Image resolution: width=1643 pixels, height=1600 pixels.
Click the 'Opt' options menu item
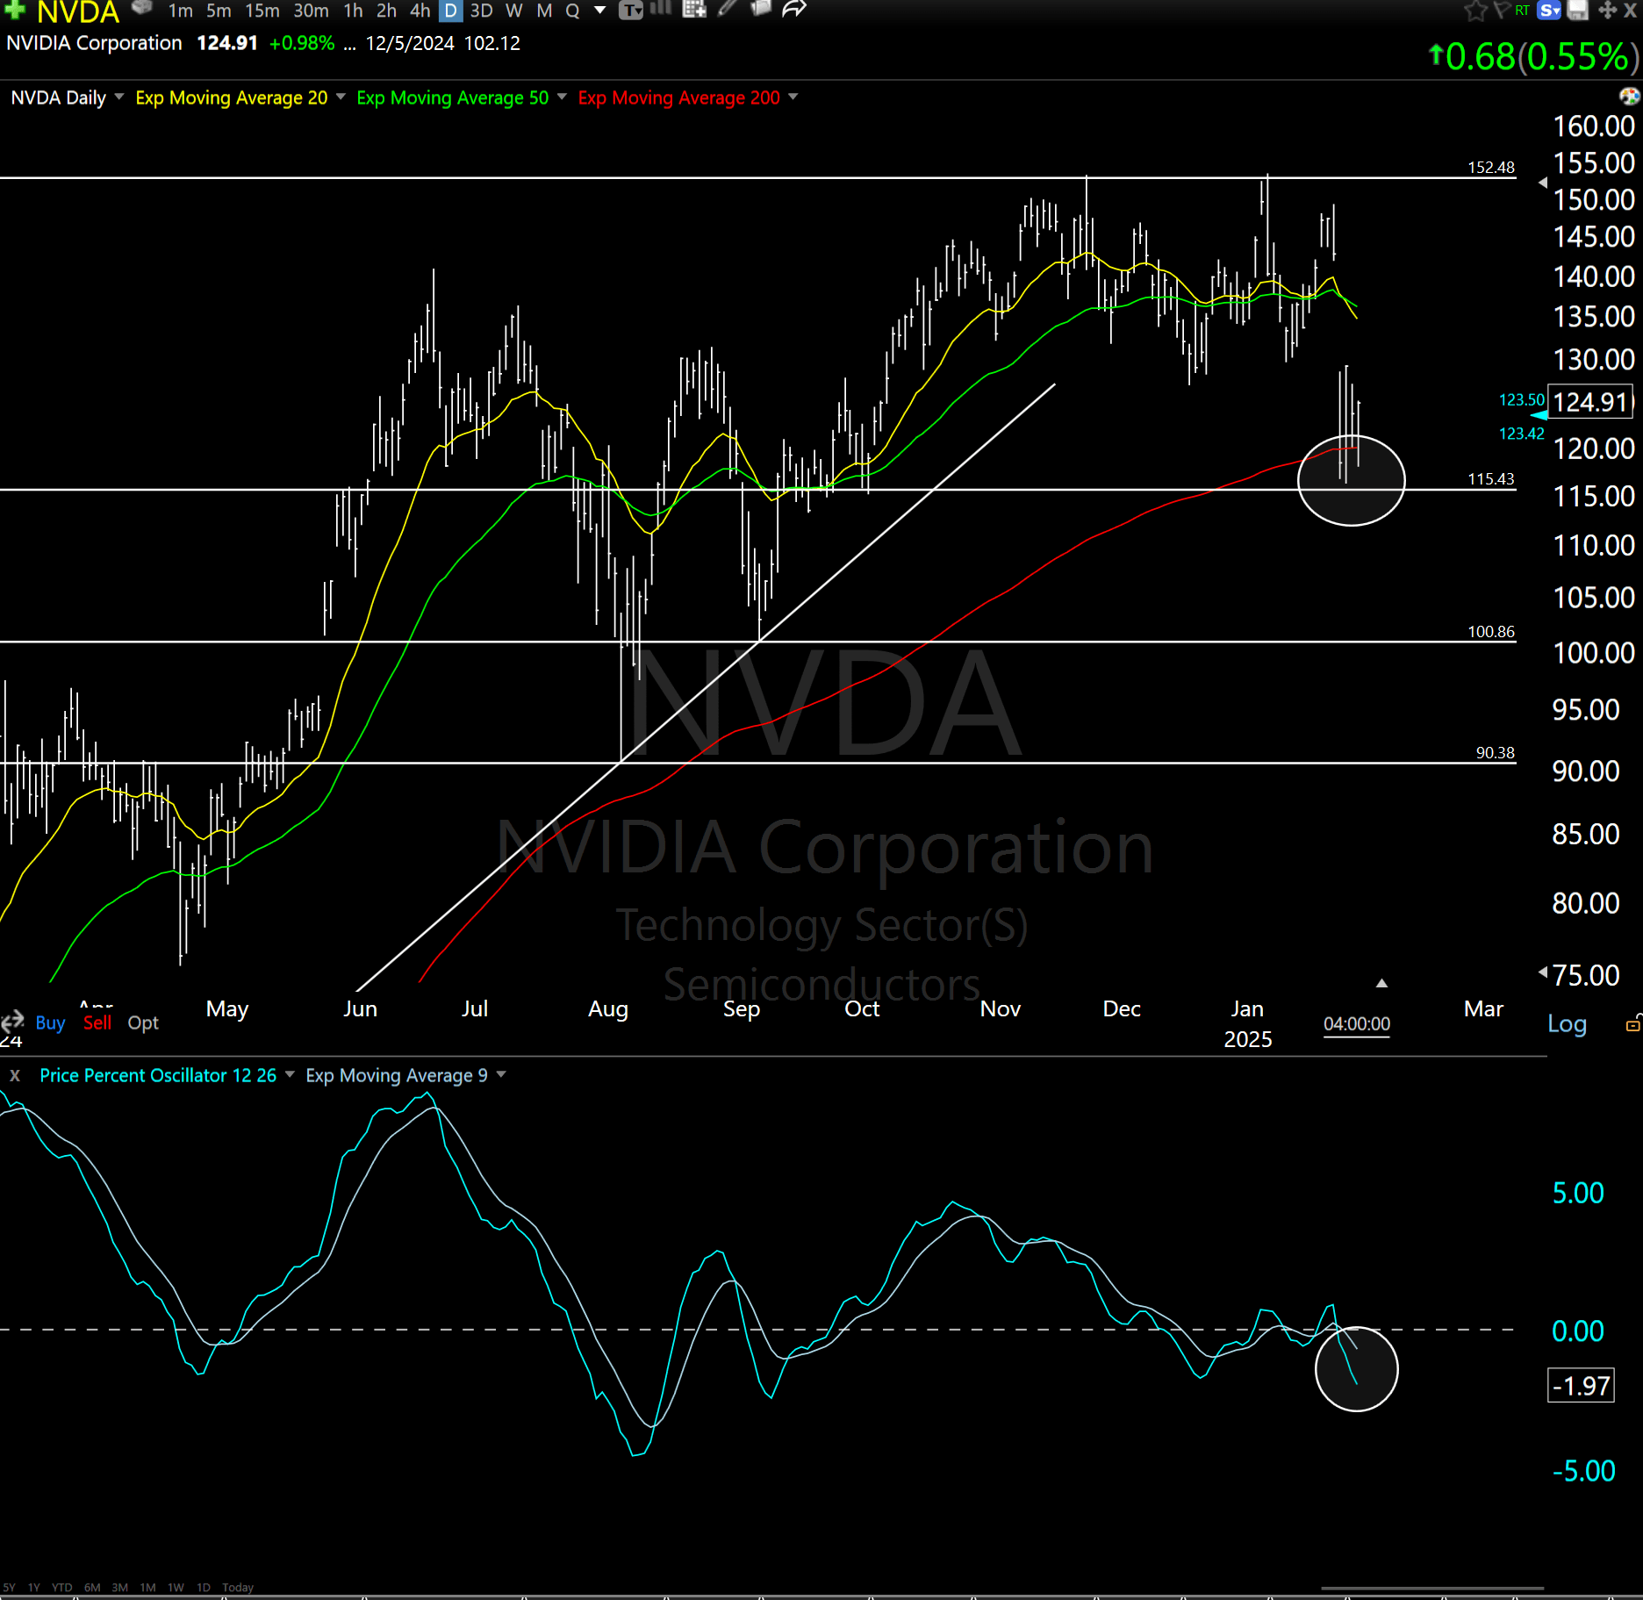[142, 1022]
